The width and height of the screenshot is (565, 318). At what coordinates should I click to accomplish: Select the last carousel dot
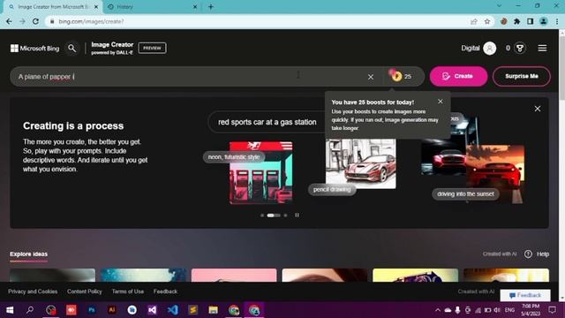click(x=285, y=216)
